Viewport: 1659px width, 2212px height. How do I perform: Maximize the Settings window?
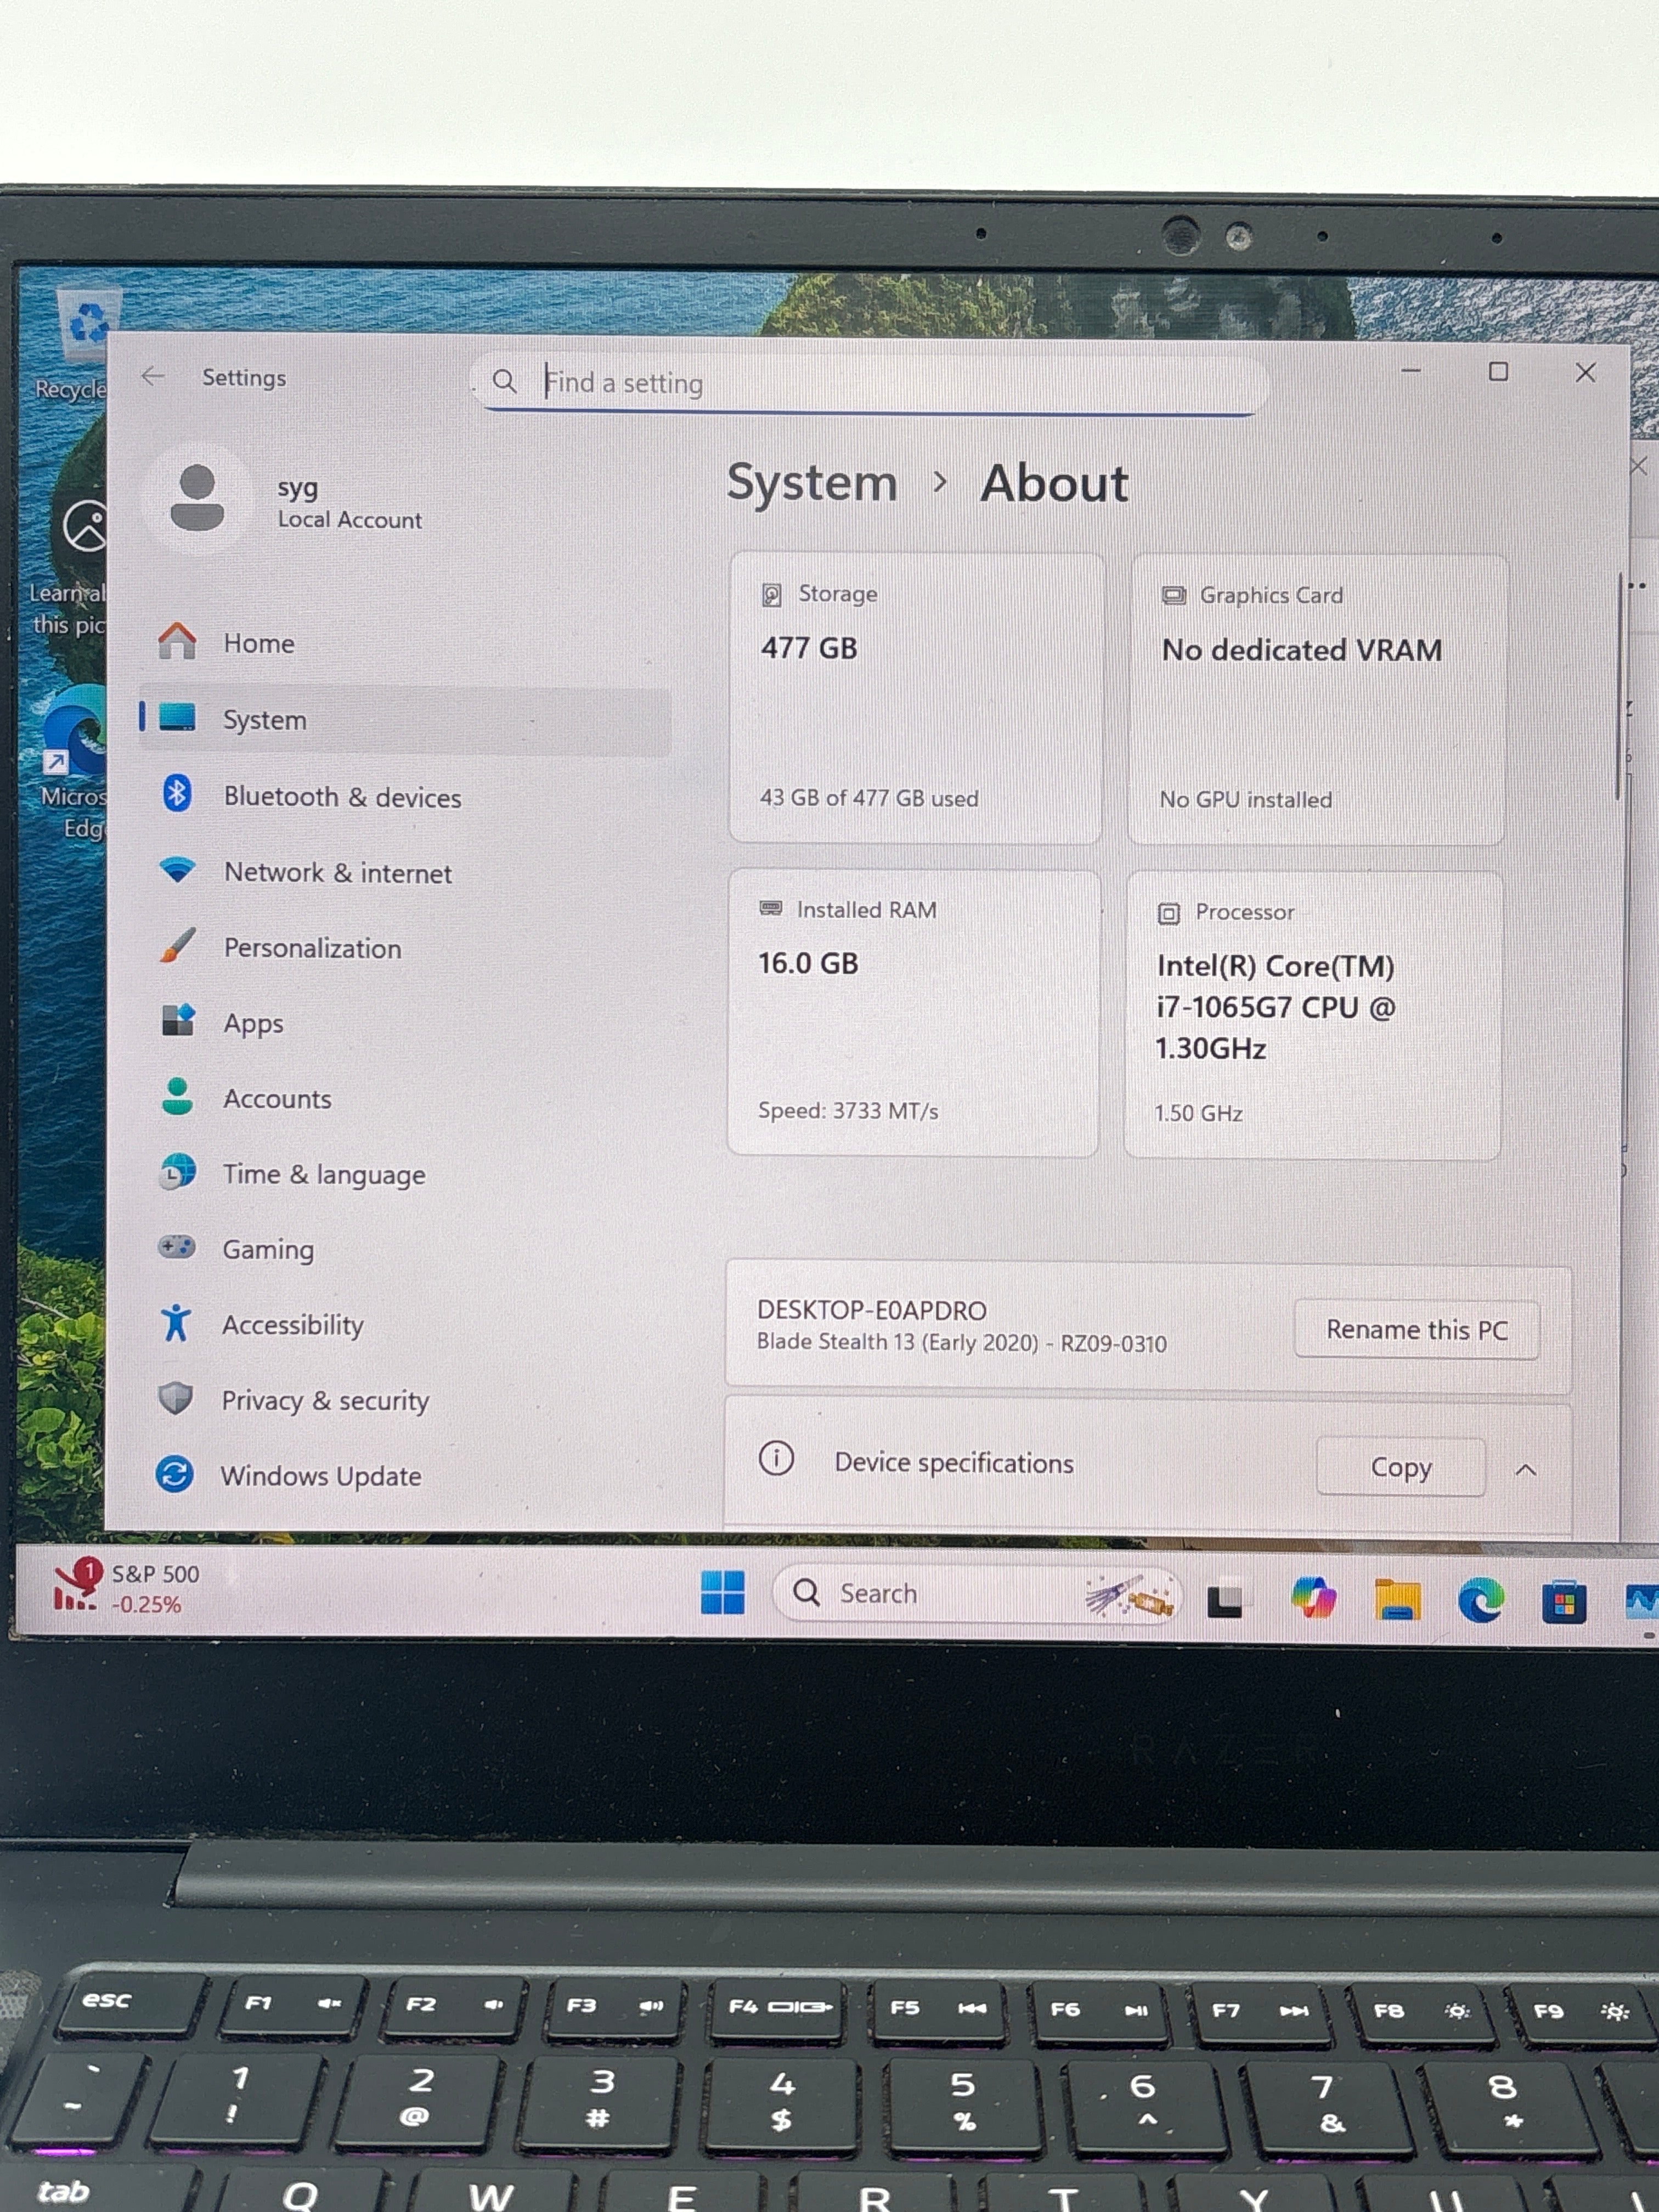(1498, 372)
